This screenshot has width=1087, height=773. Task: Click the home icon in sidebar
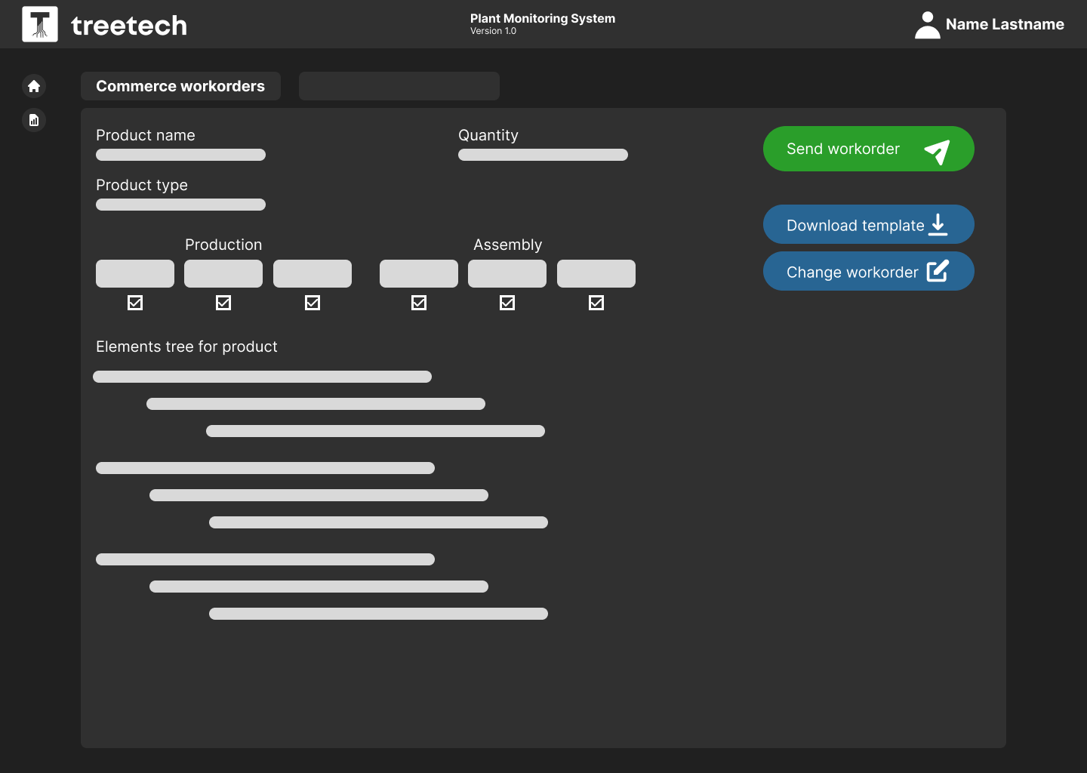(x=34, y=86)
